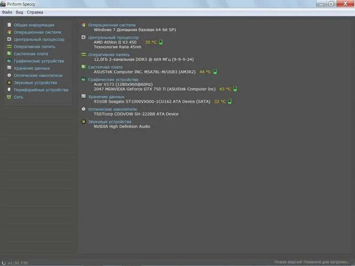
Task: Click the CPU temperature 35 °C
Action: coord(151,42)
